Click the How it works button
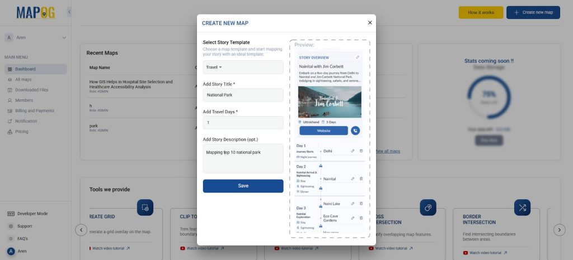The height and width of the screenshot is (260, 573). pyautogui.click(x=481, y=12)
